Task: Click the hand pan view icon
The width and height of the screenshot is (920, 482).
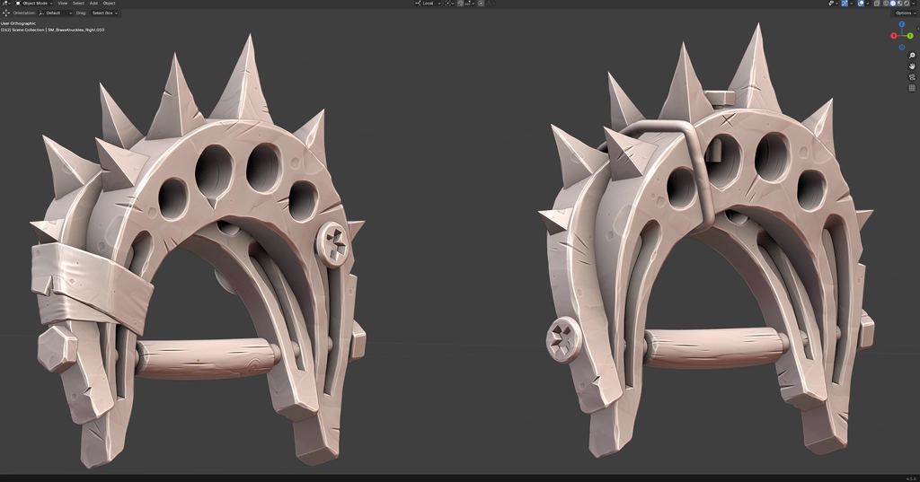Action: [912, 66]
